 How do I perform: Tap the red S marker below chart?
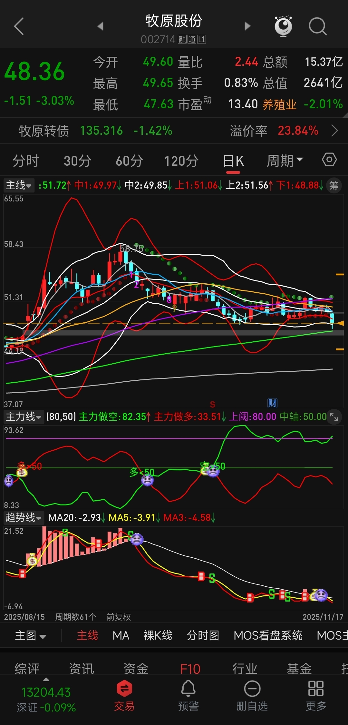[212, 404]
